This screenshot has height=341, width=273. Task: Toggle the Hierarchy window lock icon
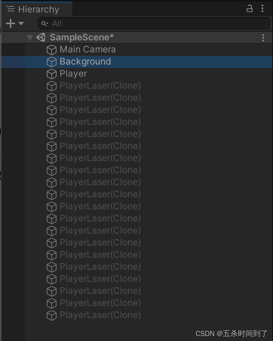tap(249, 8)
